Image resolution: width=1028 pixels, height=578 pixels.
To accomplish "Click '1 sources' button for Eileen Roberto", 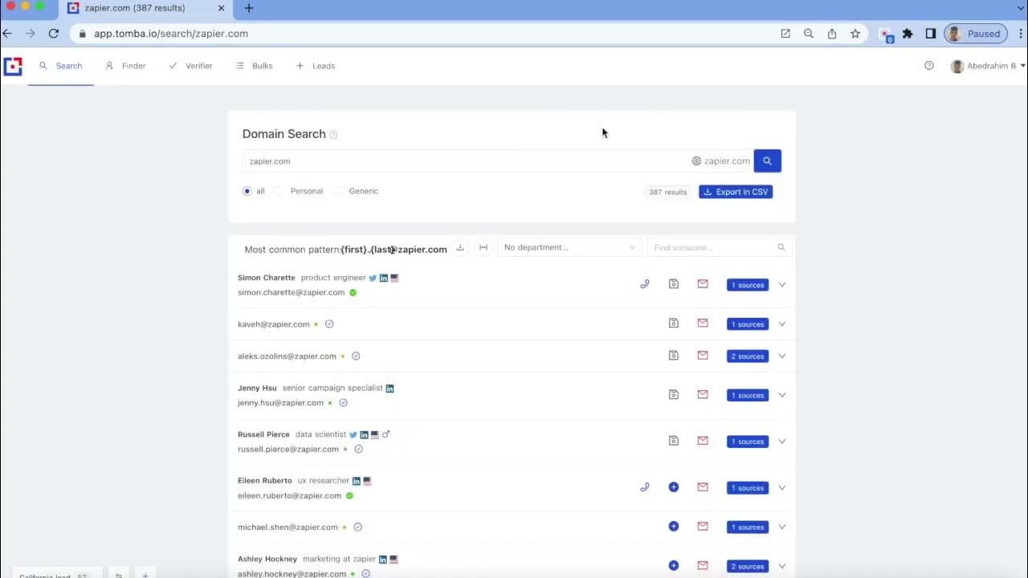I will tap(748, 488).
